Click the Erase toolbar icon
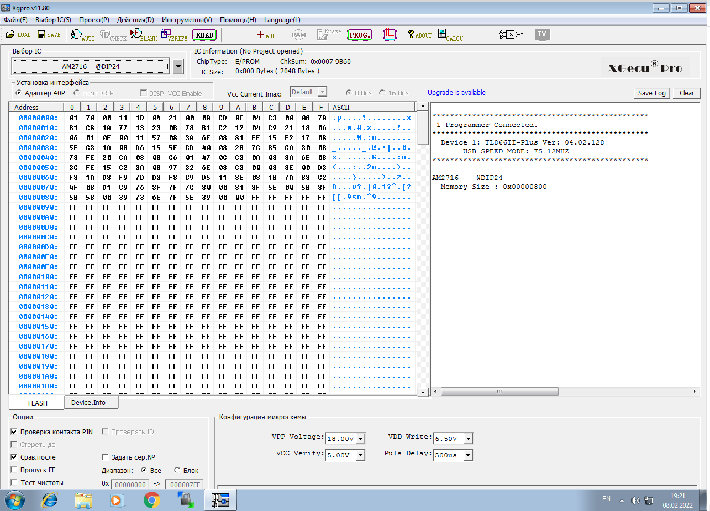This screenshot has width=710, height=511. [x=330, y=35]
